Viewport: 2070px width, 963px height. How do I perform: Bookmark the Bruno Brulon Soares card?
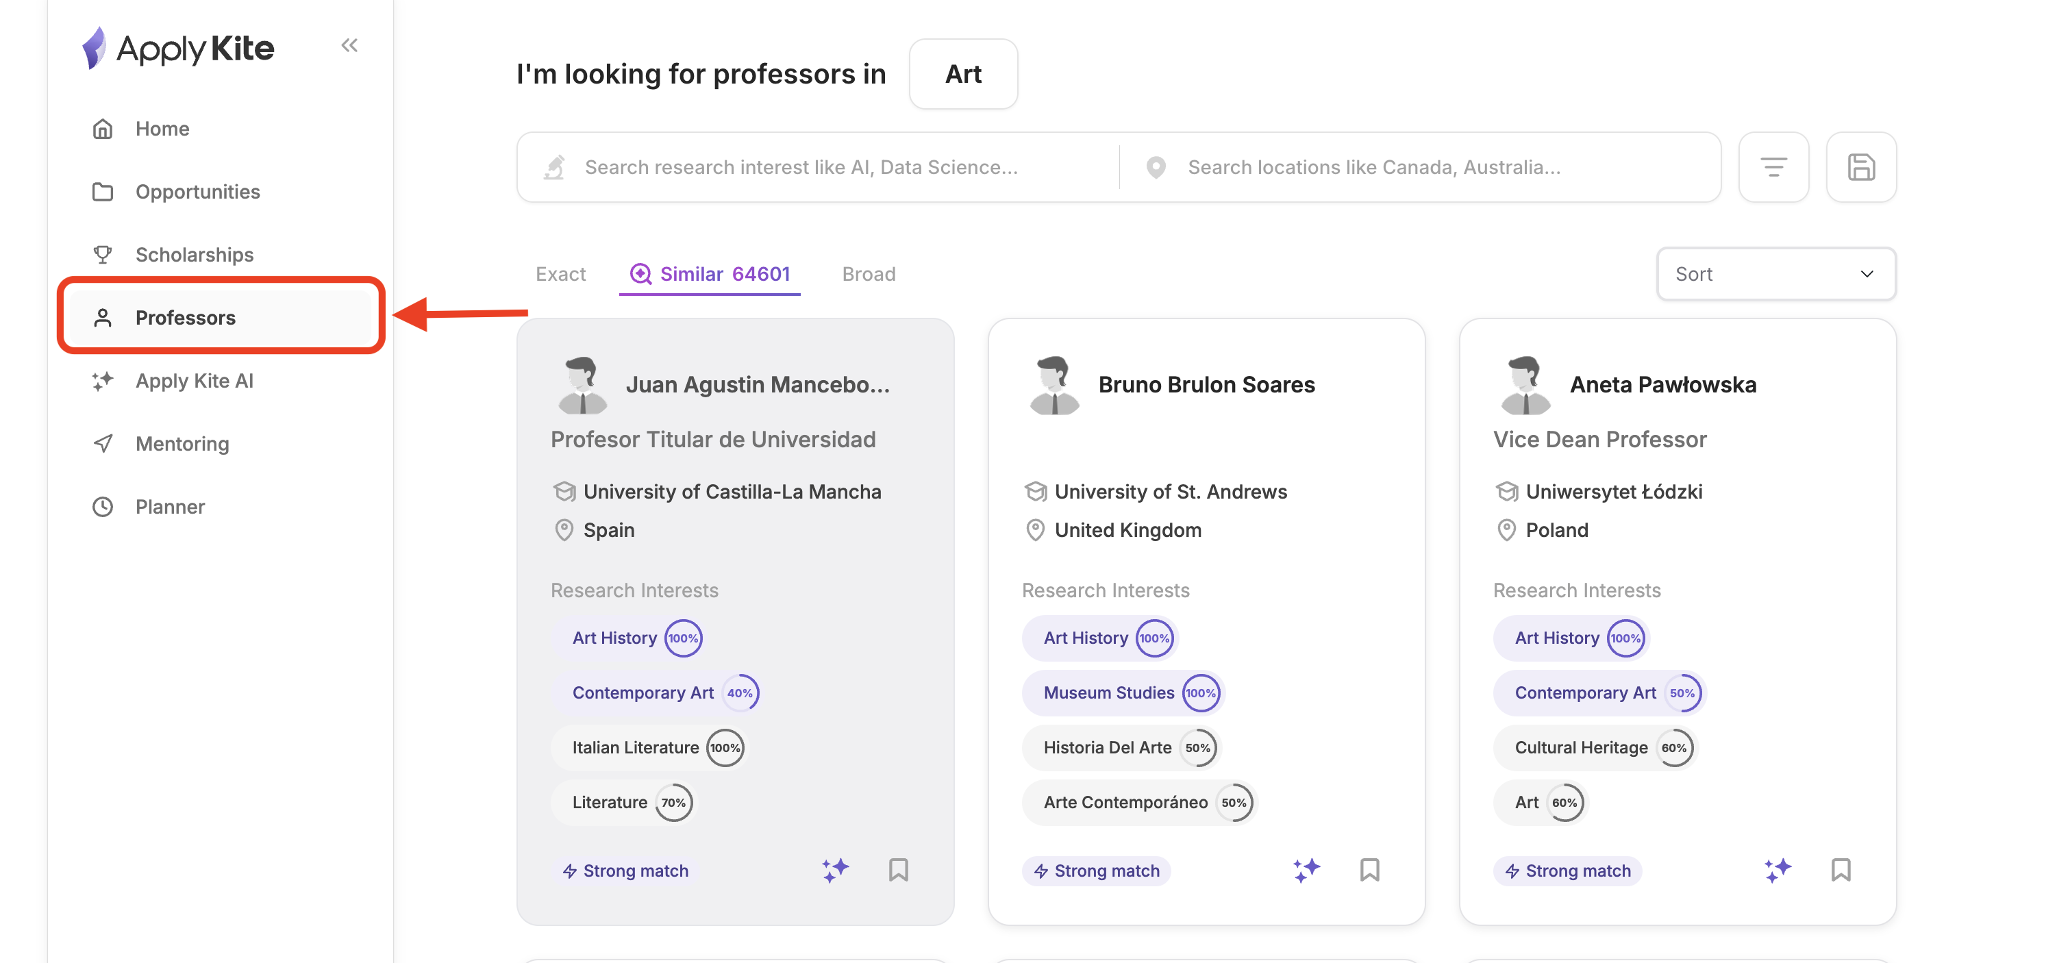pyautogui.click(x=1369, y=870)
